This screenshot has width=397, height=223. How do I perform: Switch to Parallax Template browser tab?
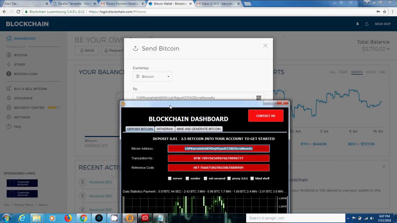[74, 4]
